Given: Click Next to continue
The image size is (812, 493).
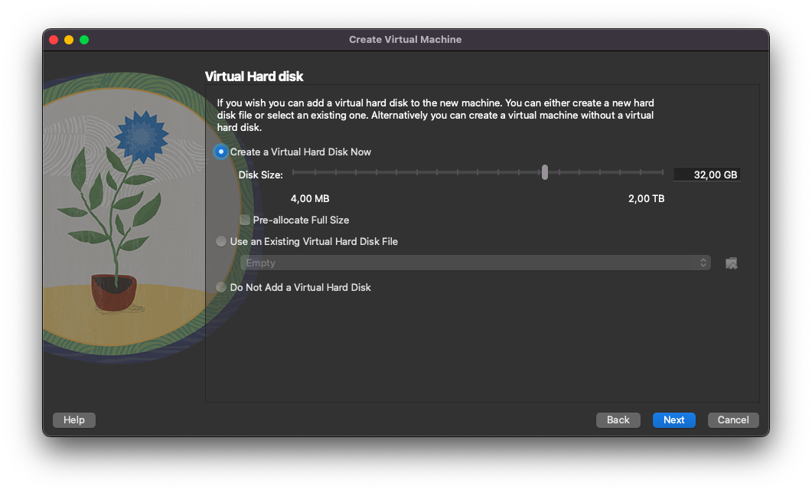Looking at the screenshot, I should point(673,420).
